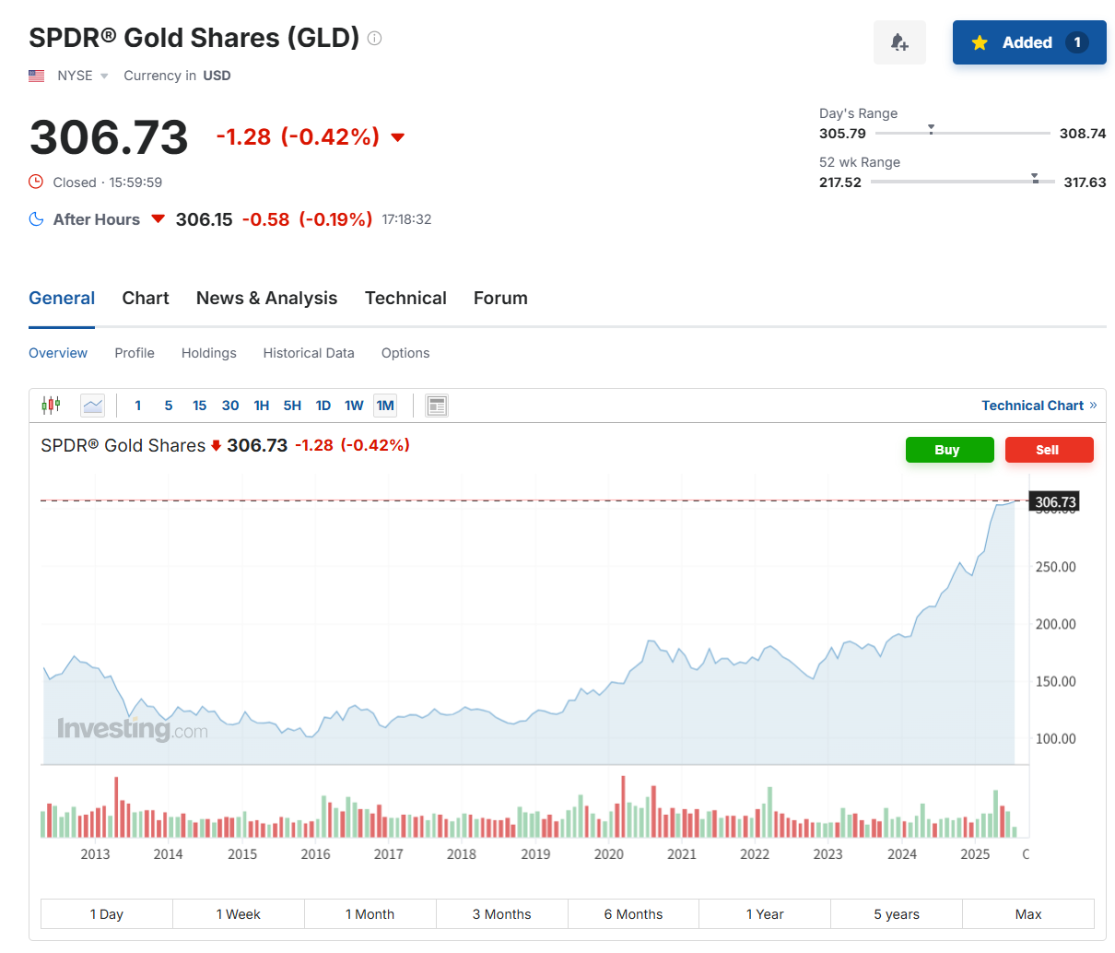Image resolution: width=1115 pixels, height=953 pixels.
Task: Open the Forum tab
Action: click(x=500, y=298)
